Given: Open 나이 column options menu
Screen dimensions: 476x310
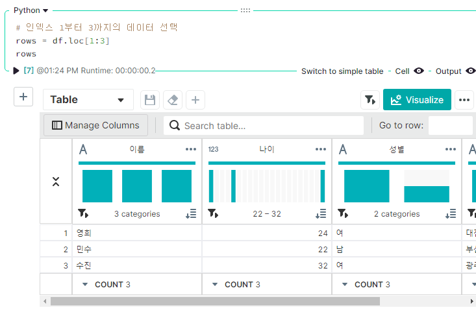Looking at the screenshot, I should click(x=321, y=149).
